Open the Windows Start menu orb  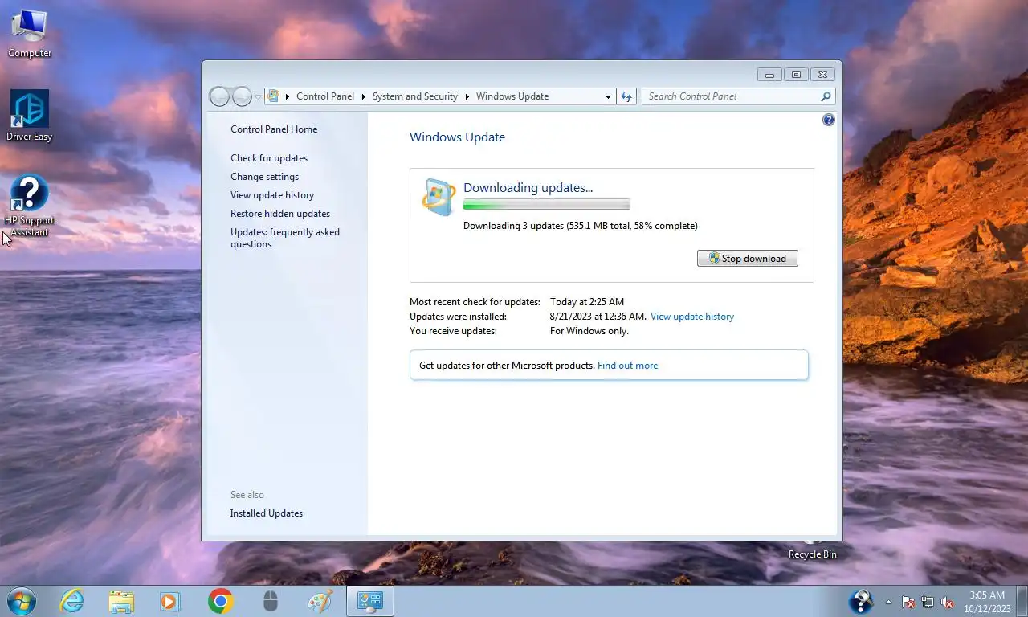(20, 601)
